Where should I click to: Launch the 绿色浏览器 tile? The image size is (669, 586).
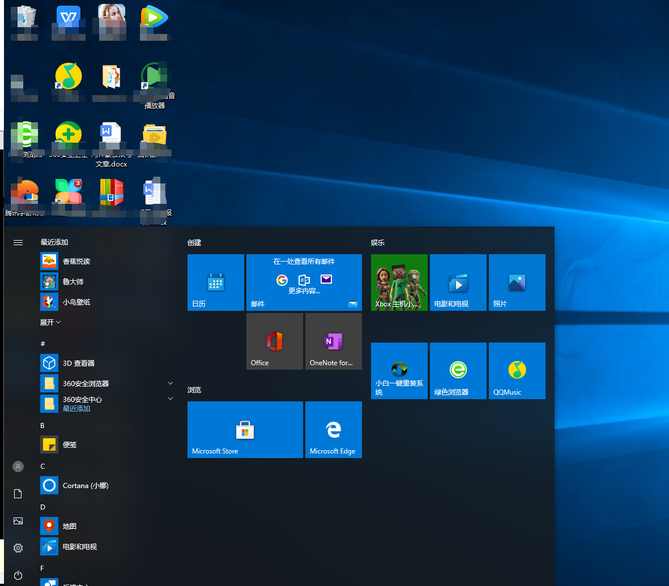(x=458, y=370)
